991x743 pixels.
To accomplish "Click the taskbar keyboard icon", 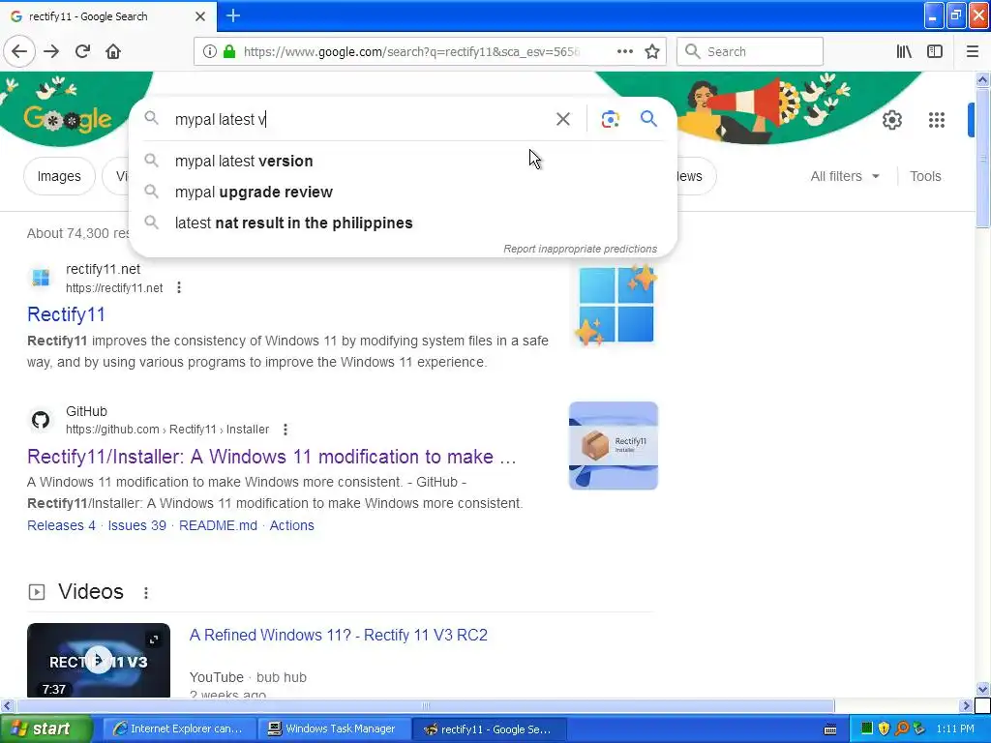I will click(x=830, y=729).
